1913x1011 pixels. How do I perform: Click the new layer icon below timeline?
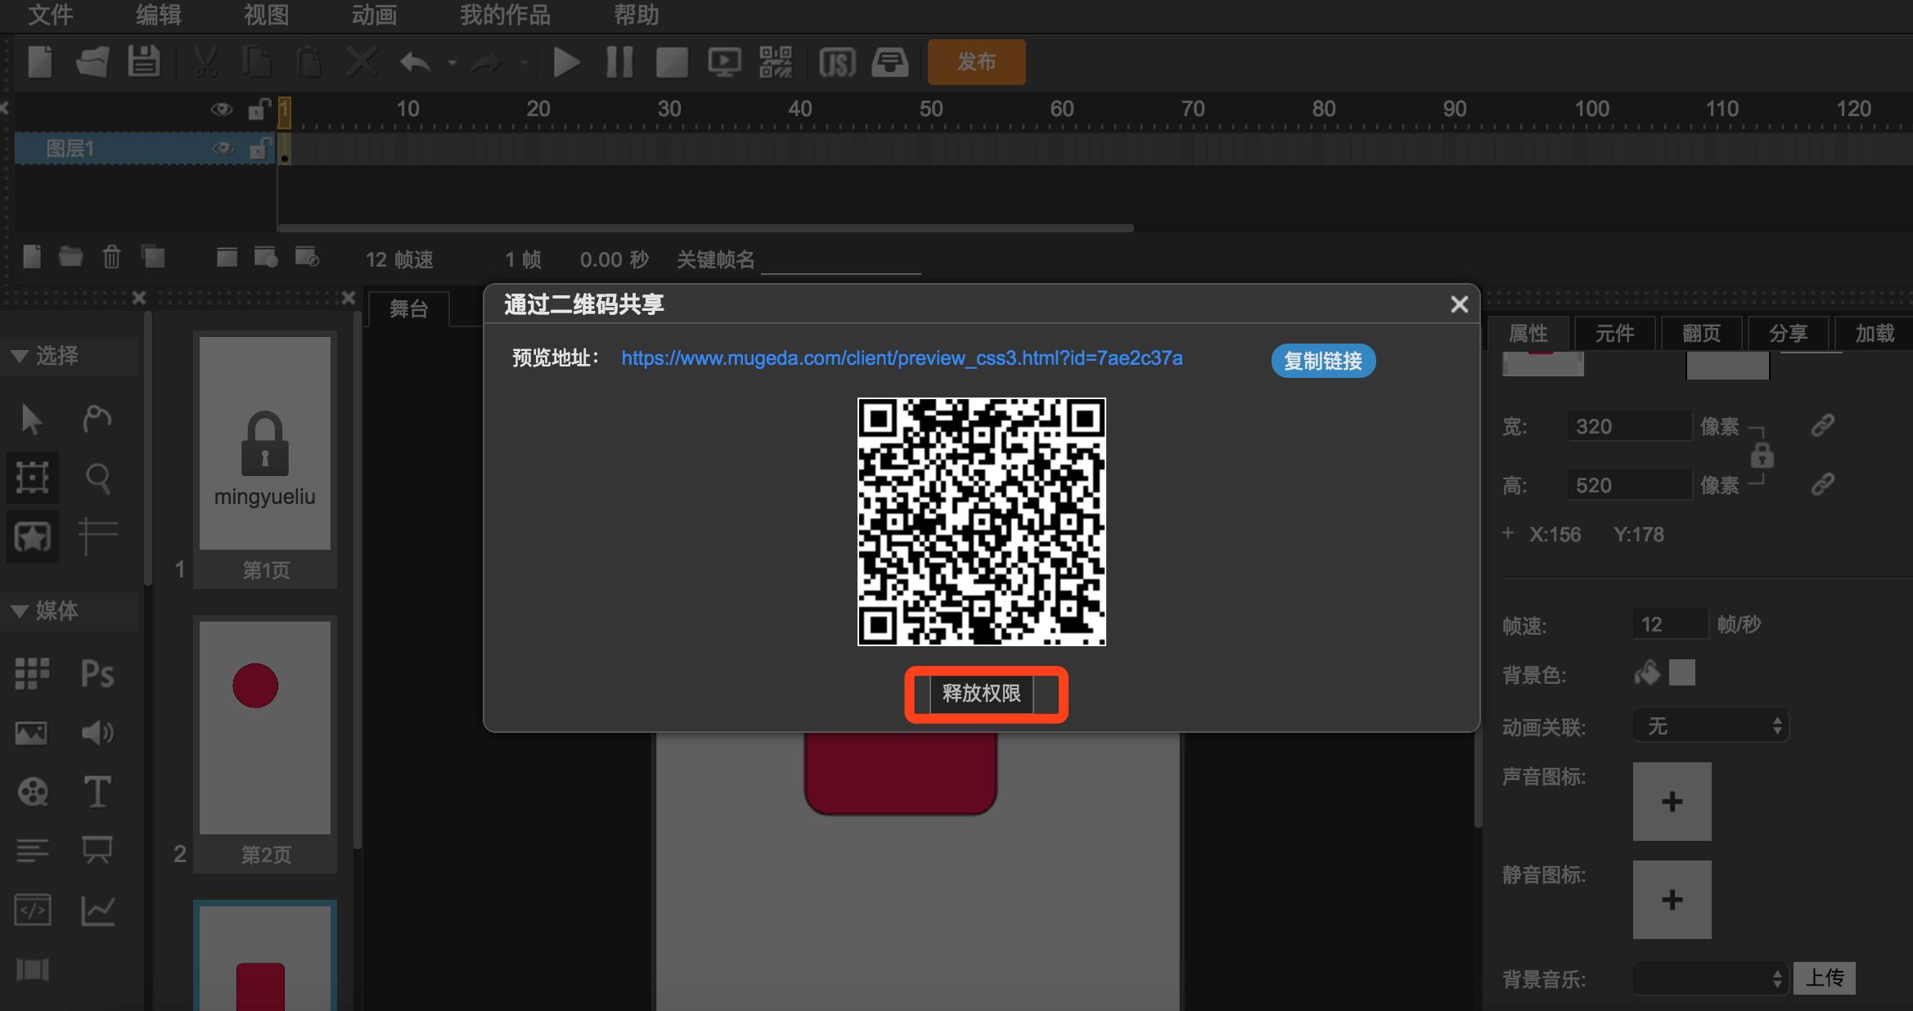pos(32,257)
